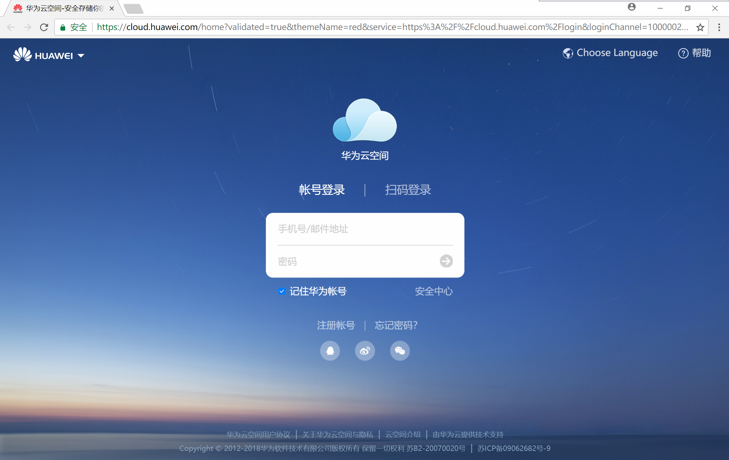This screenshot has width=729, height=460.
Task: Open the 注册帐号 registration link
Action: [336, 325]
